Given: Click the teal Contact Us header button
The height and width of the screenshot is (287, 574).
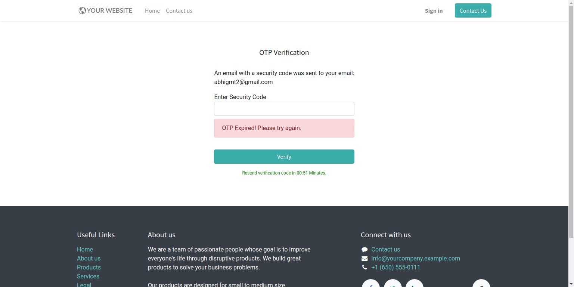Looking at the screenshot, I should [x=473, y=10].
